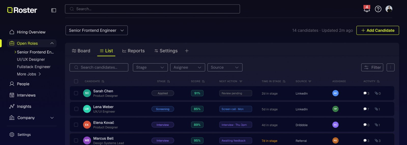The width and height of the screenshot is (407, 145).
Task: Sort by Time in Stage icon
Action: (284, 81)
